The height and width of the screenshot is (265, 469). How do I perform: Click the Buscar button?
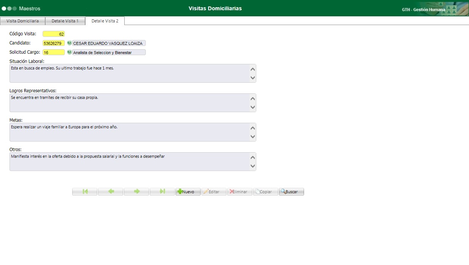[292, 192]
